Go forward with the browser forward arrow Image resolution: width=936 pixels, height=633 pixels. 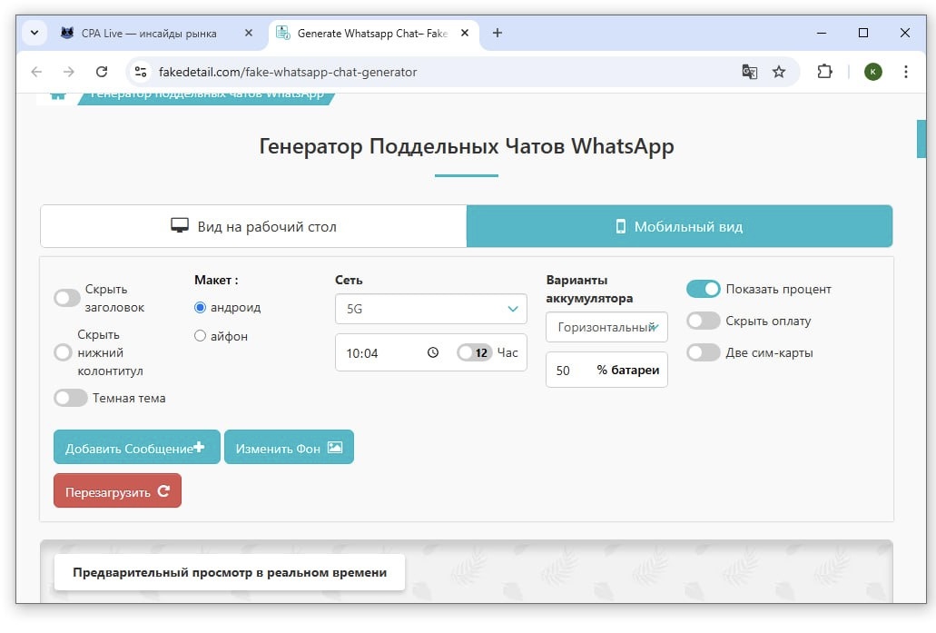tap(69, 72)
